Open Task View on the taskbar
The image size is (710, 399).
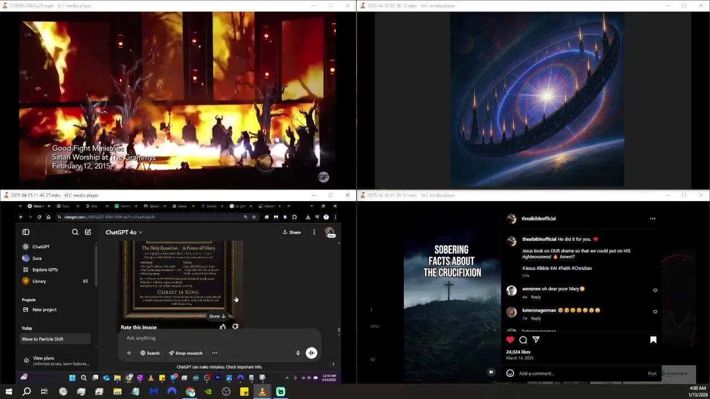click(x=44, y=392)
